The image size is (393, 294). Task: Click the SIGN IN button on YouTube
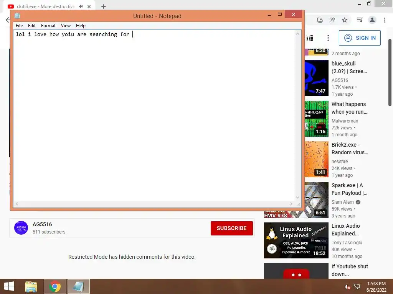[360, 38]
